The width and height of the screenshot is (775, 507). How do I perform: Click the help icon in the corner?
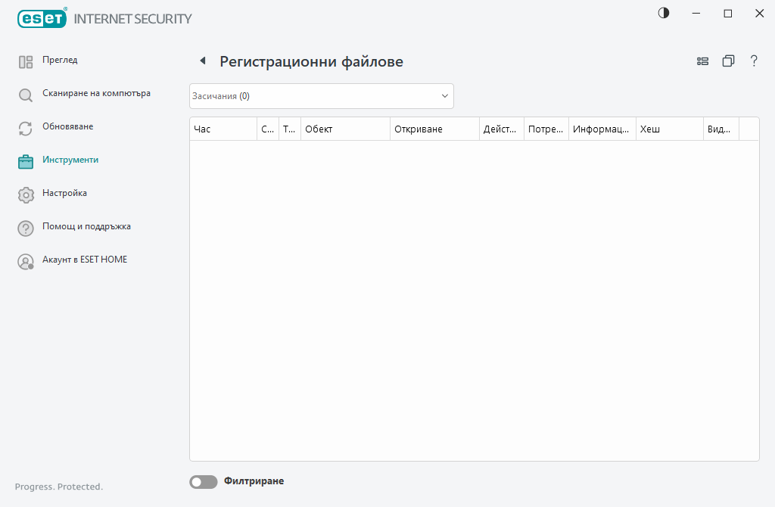754,61
